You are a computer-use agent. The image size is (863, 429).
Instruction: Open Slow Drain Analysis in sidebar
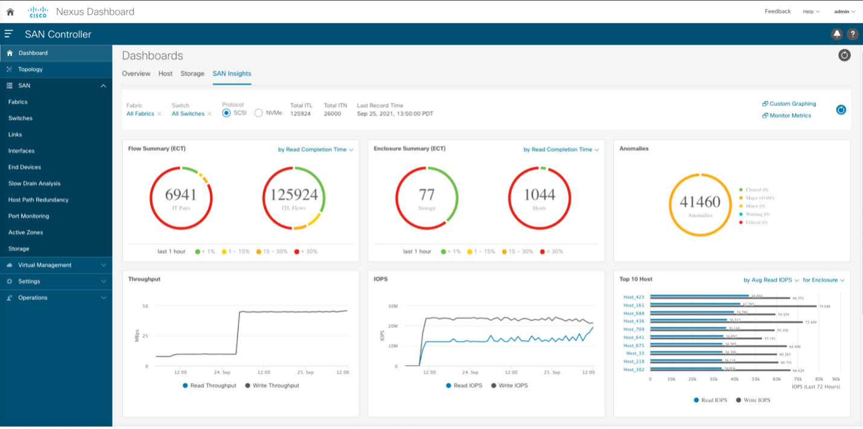pos(34,183)
